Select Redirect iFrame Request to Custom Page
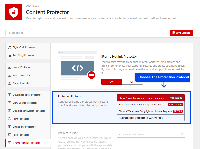 (151, 118)
